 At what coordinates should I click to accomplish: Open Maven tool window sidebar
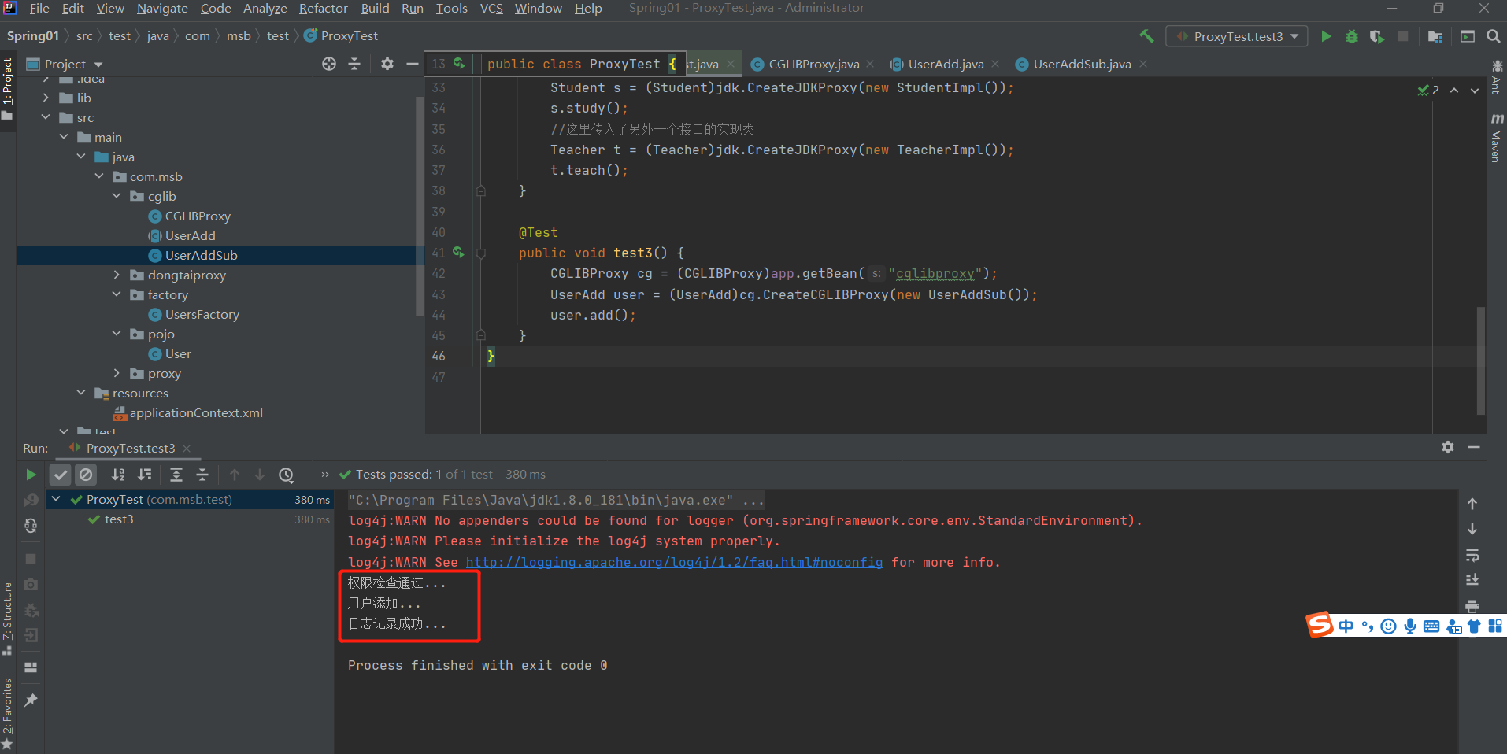point(1496,138)
